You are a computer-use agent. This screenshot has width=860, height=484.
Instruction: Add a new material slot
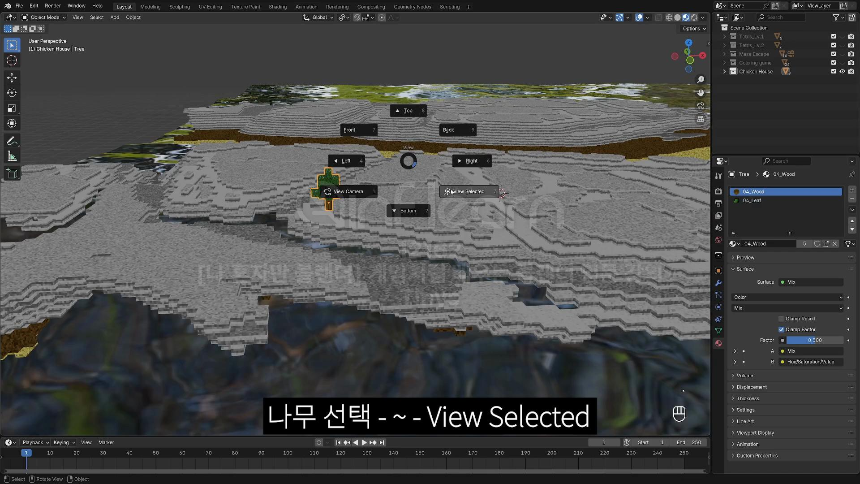[x=852, y=190]
